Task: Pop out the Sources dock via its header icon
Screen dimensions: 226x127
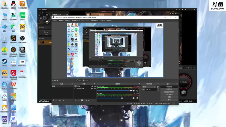Action: pos(95,84)
